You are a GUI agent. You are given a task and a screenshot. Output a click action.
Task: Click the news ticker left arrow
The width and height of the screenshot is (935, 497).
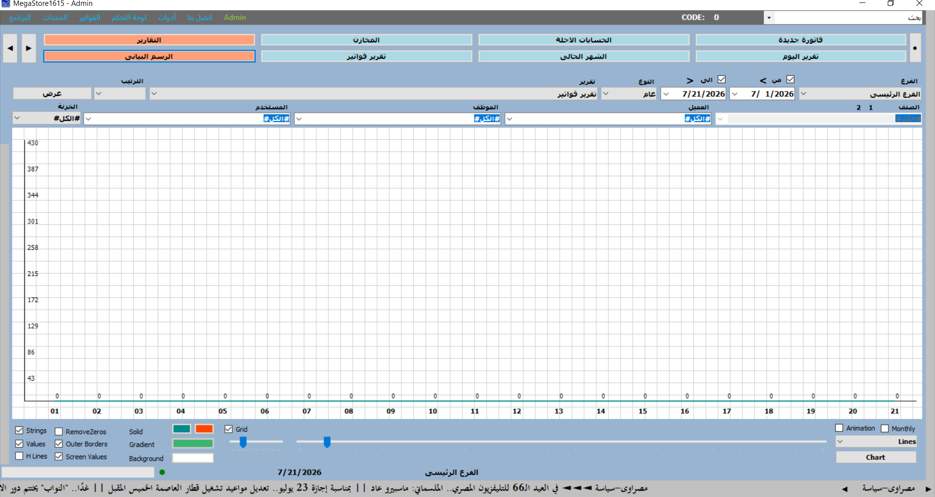(x=844, y=489)
